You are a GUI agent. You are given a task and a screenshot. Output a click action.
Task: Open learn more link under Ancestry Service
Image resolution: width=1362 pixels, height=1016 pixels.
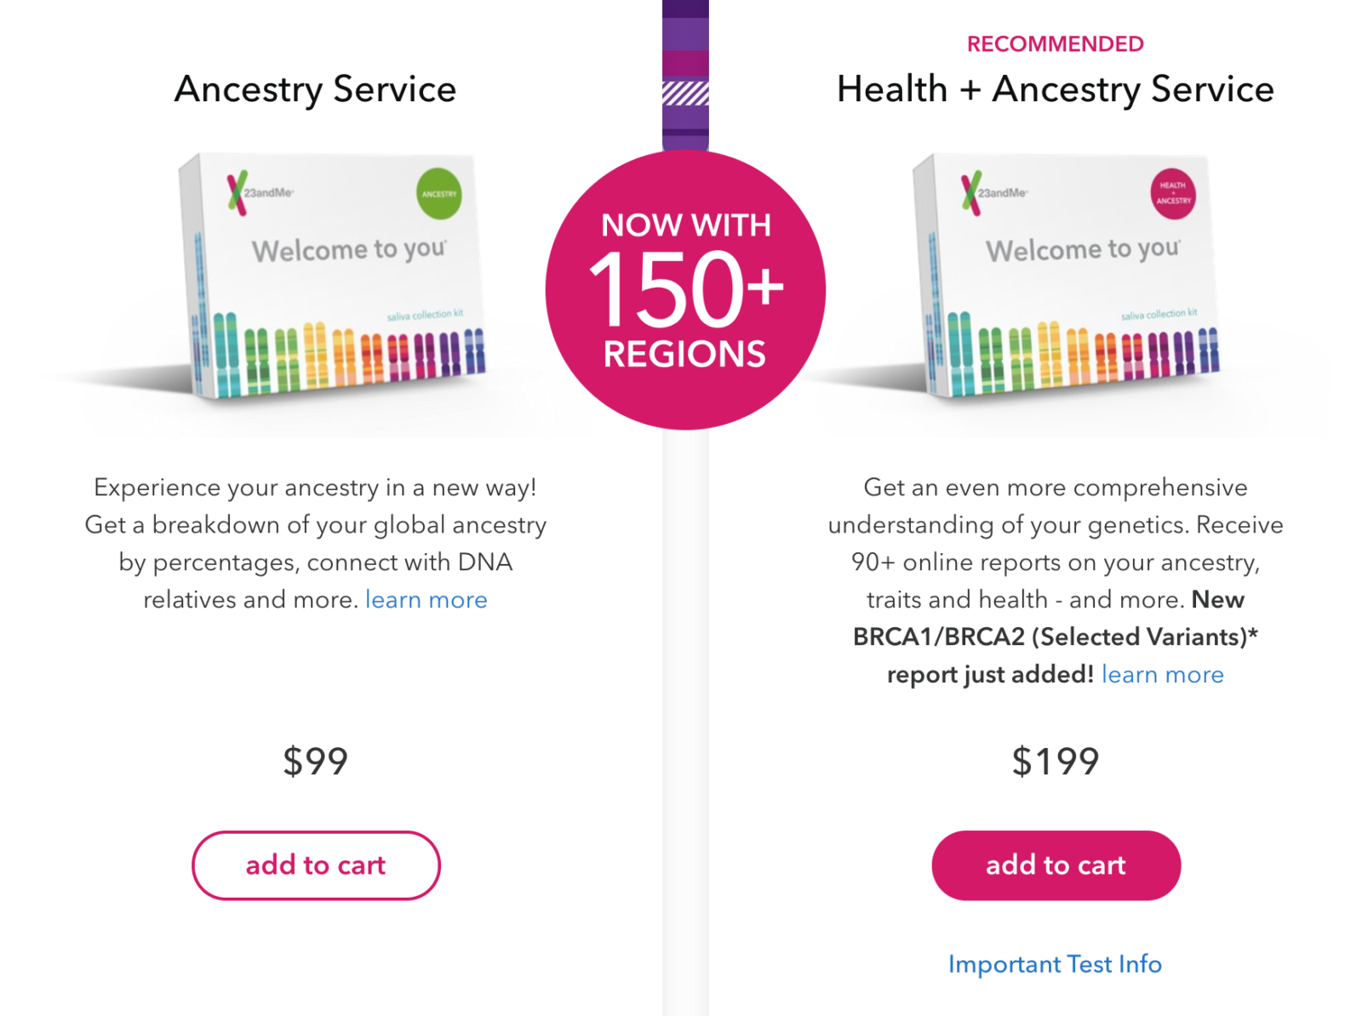click(x=426, y=600)
